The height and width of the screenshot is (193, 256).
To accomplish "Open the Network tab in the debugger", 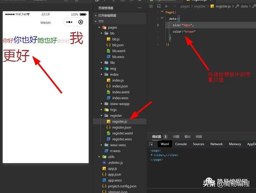I will pos(216,144).
